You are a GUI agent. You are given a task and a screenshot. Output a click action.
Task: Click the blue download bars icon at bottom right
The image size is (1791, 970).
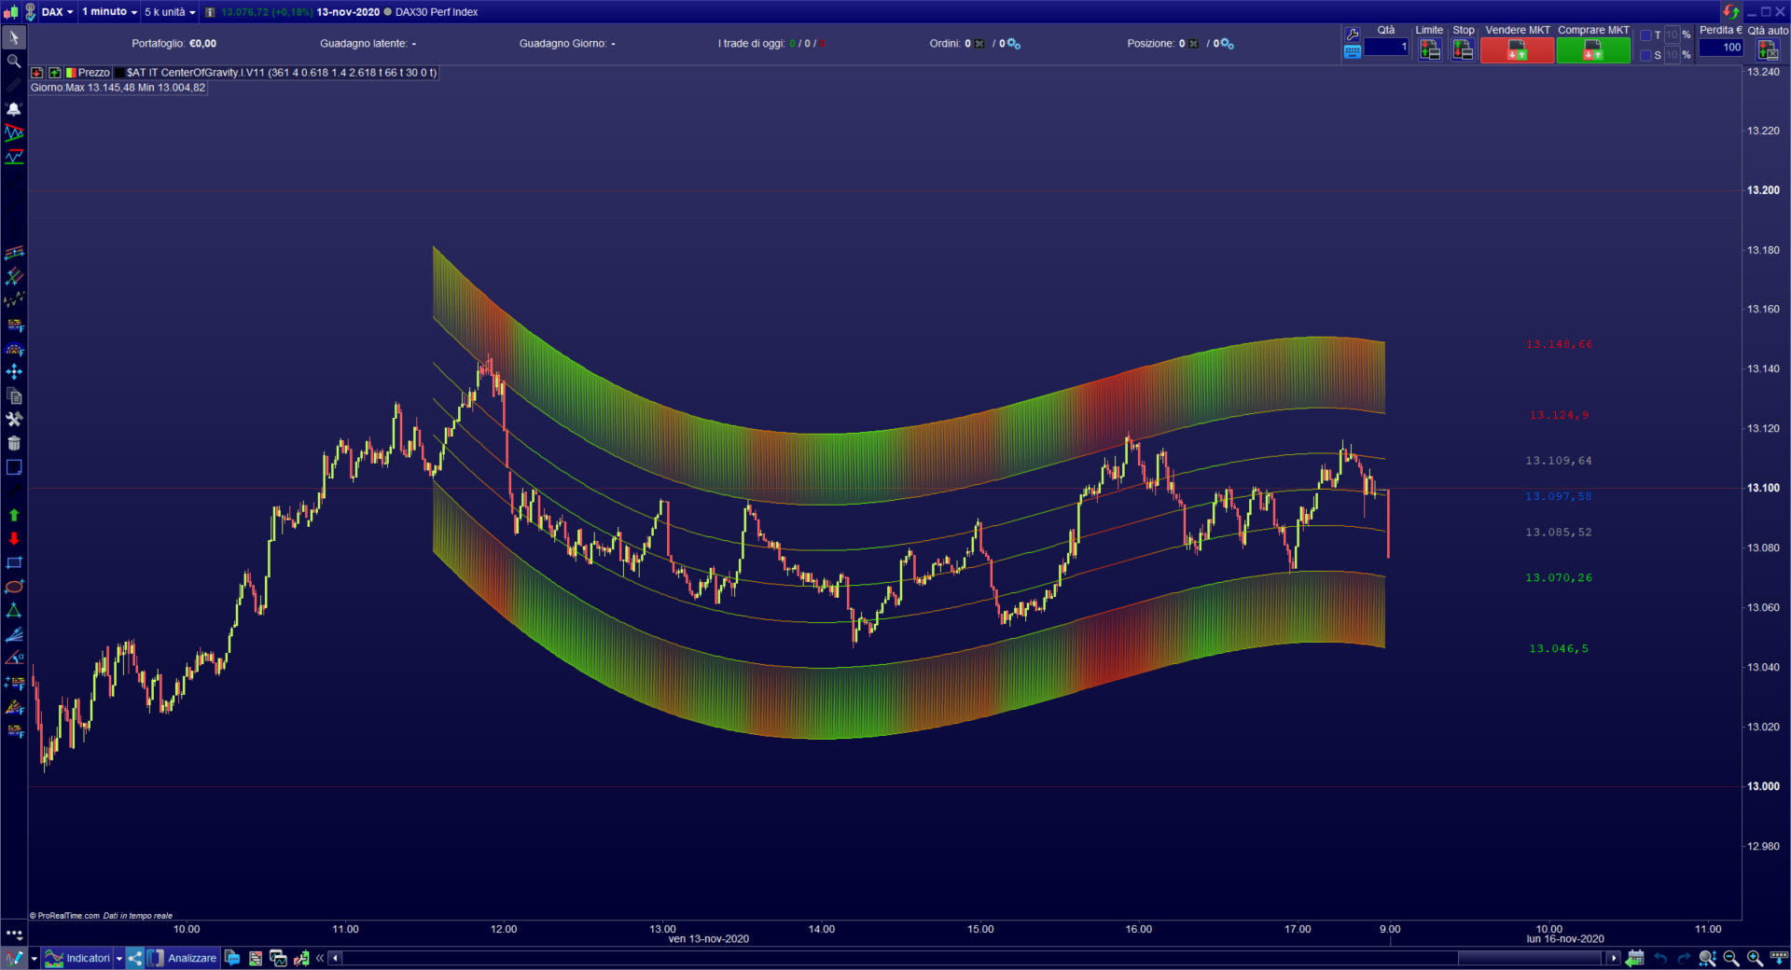click(x=1779, y=957)
